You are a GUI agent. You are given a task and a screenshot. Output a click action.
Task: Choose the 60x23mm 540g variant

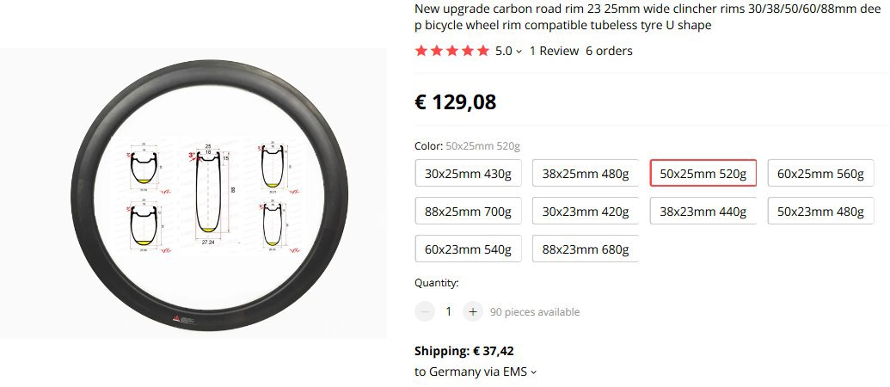pyautogui.click(x=469, y=249)
